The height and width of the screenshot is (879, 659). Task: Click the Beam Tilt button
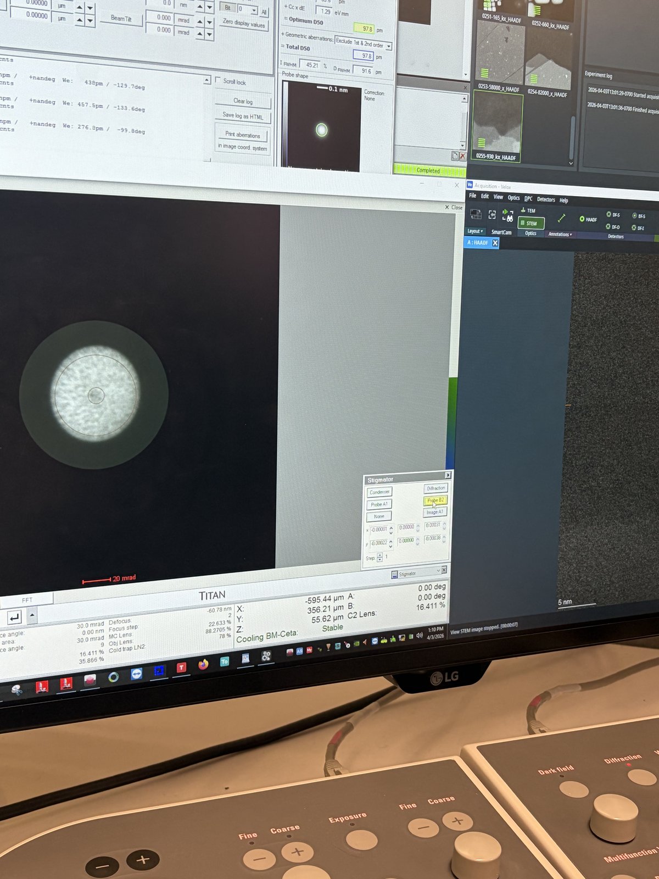pyautogui.click(x=121, y=18)
